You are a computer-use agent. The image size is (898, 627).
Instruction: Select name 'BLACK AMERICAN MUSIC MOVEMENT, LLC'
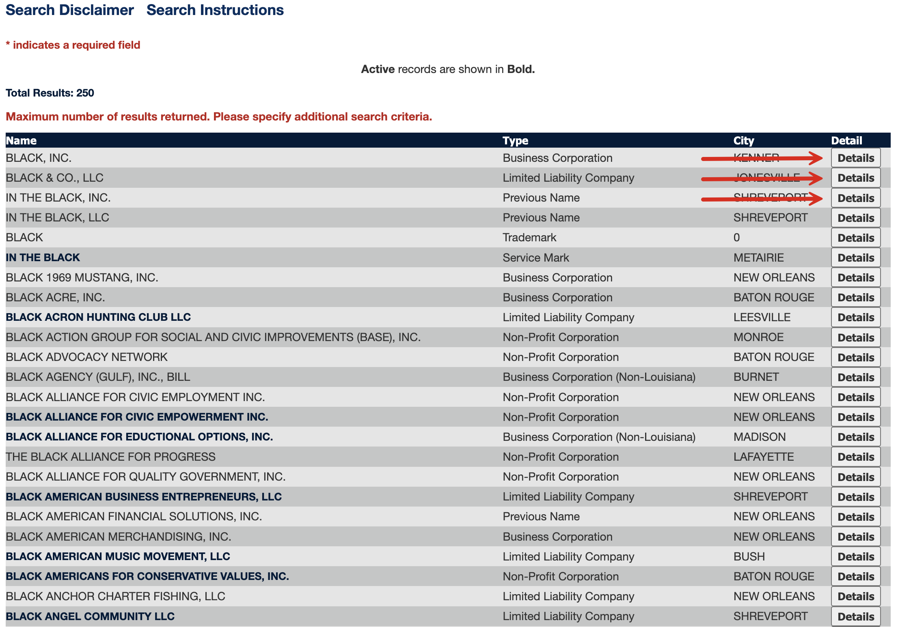click(x=118, y=556)
